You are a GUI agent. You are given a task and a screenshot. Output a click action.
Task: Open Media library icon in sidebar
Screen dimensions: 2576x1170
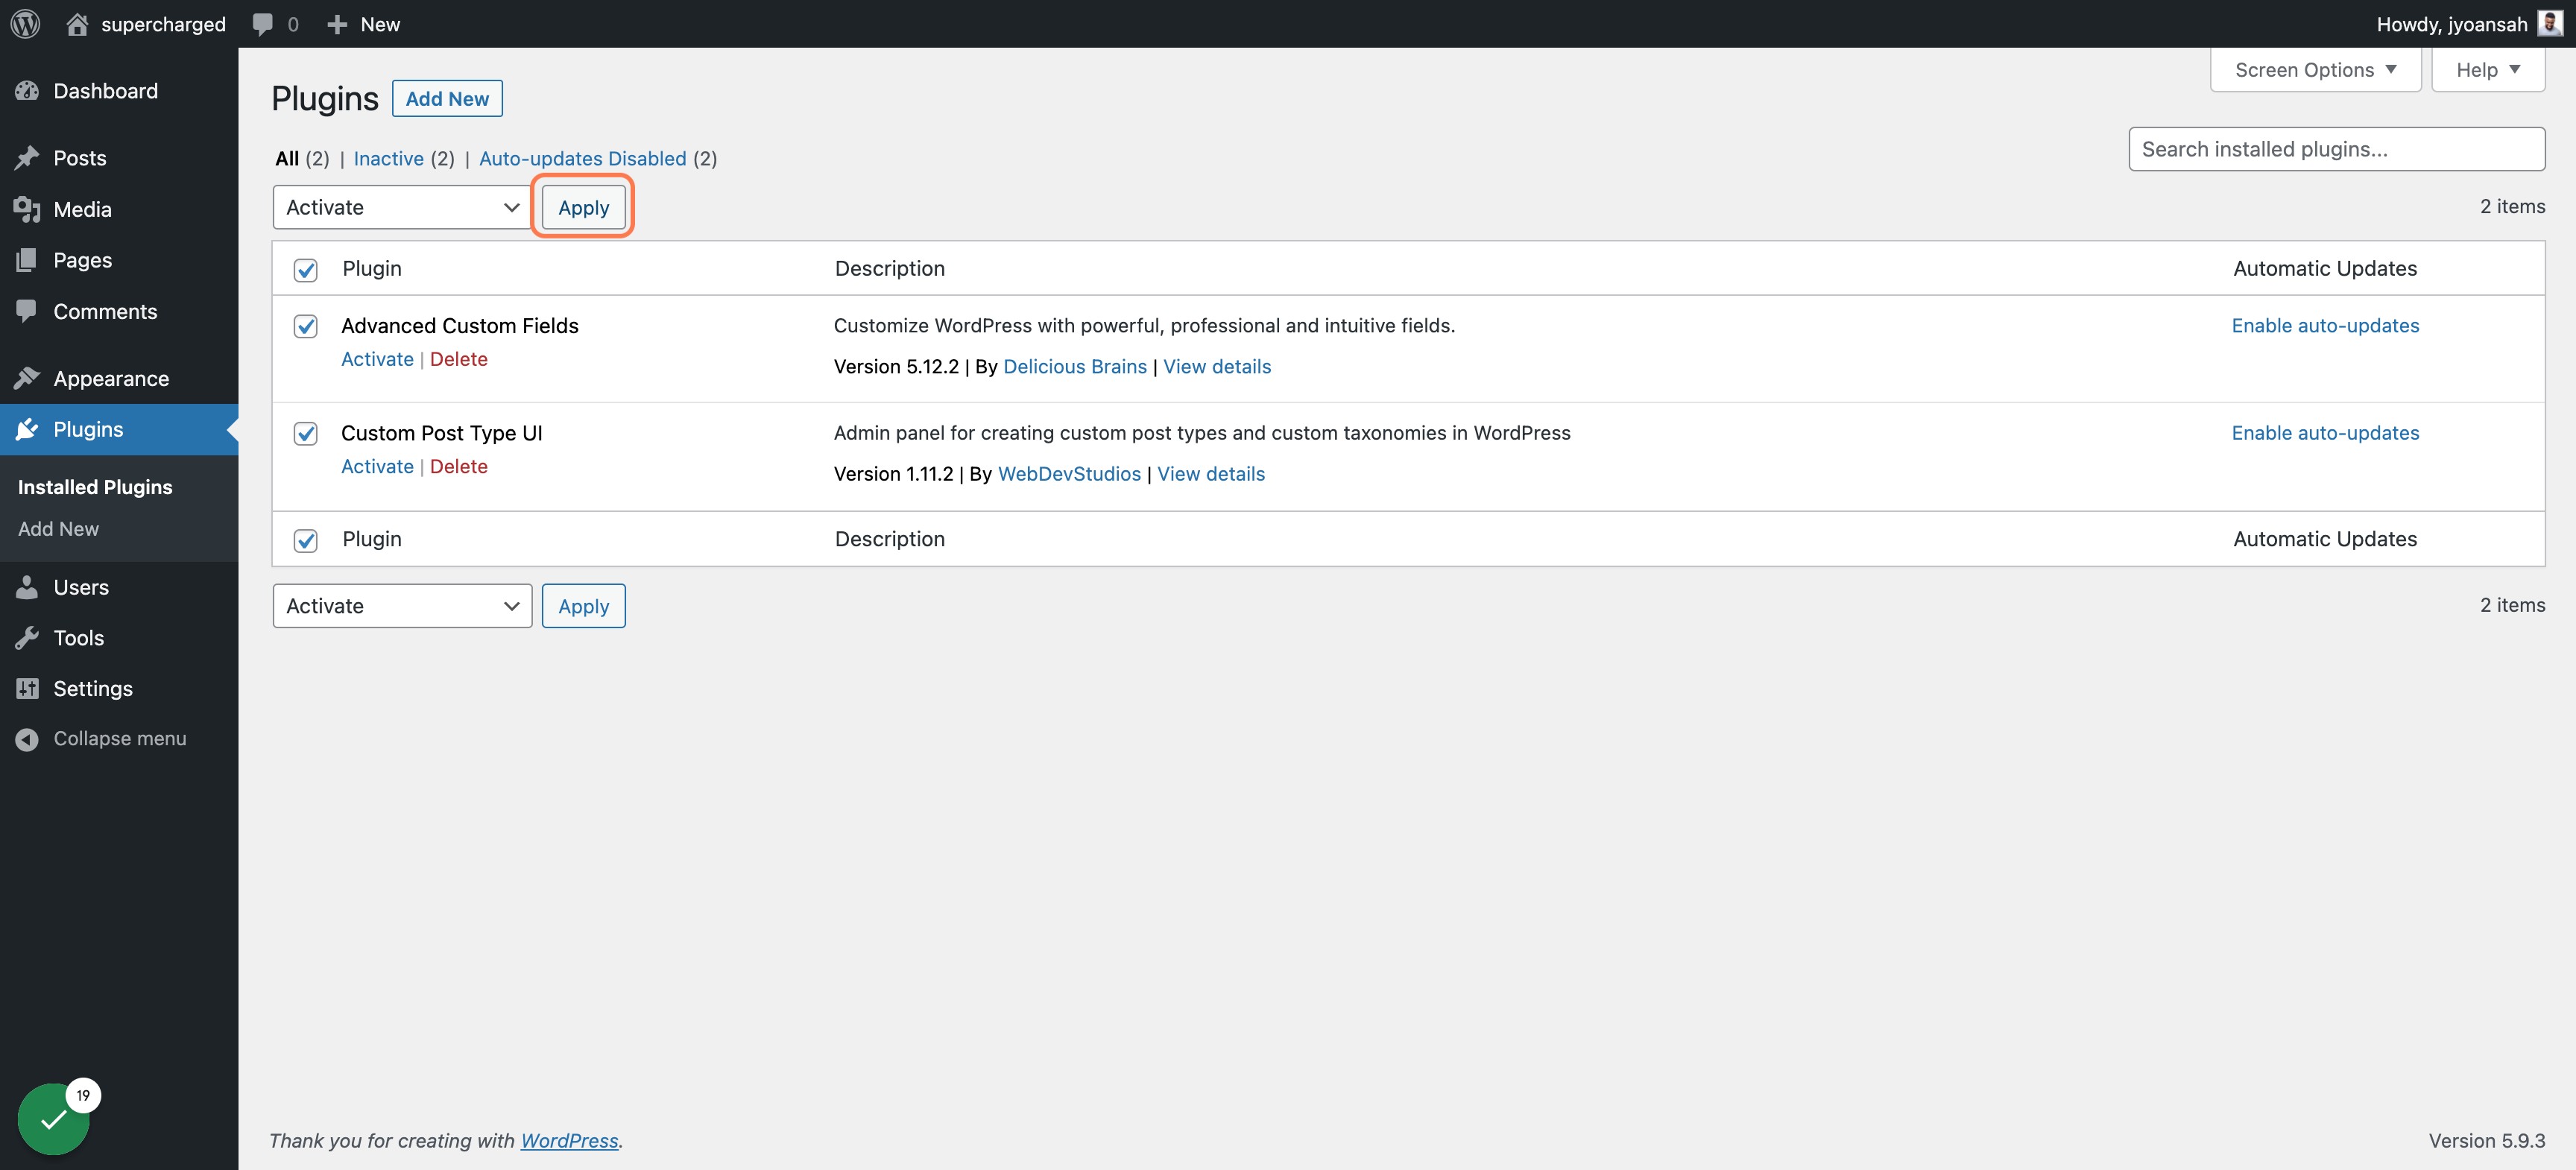27,209
